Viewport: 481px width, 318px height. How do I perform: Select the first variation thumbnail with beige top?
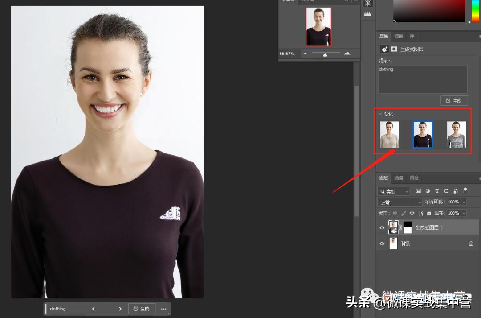[x=390, y=135]
